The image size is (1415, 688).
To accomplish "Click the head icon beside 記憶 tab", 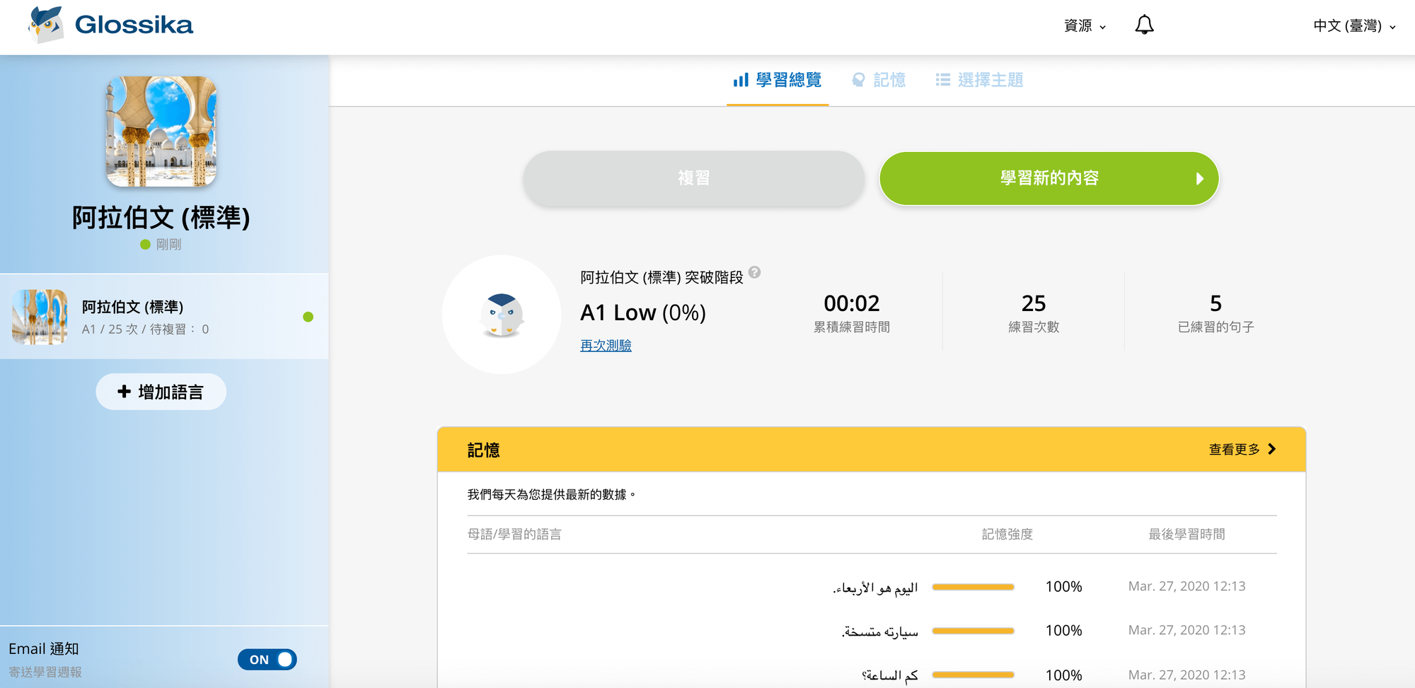I will (x=858, y=80).
